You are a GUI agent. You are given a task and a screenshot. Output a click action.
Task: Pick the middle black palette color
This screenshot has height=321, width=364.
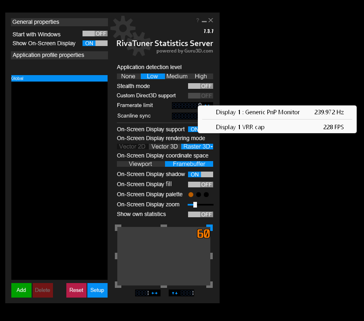pos(199,195)
